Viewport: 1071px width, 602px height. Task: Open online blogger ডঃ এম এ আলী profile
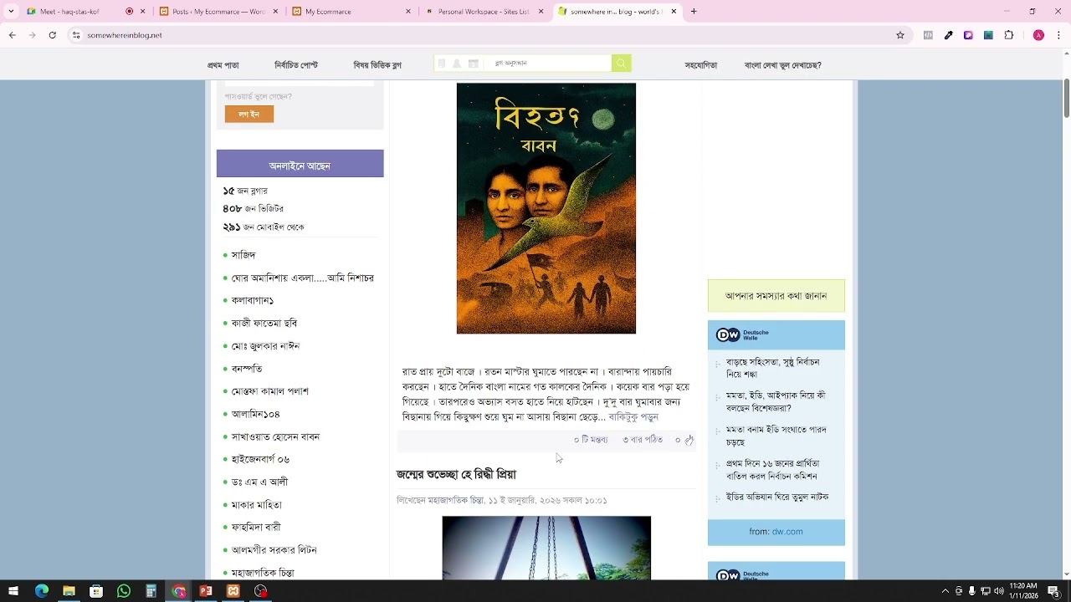[259, 482]
